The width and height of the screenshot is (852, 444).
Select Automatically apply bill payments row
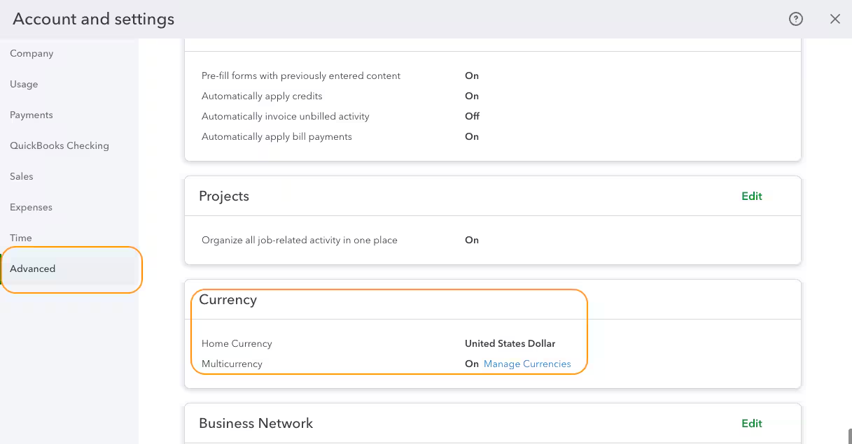coord(277,137)
